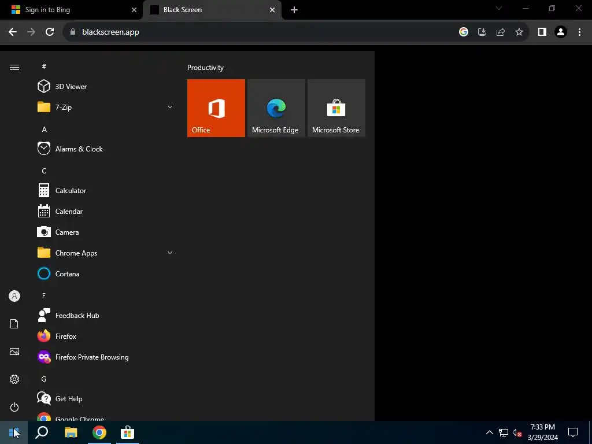Reload the blackscreen.app page
Screen dimensions: 592x444
tap(50, 32)
